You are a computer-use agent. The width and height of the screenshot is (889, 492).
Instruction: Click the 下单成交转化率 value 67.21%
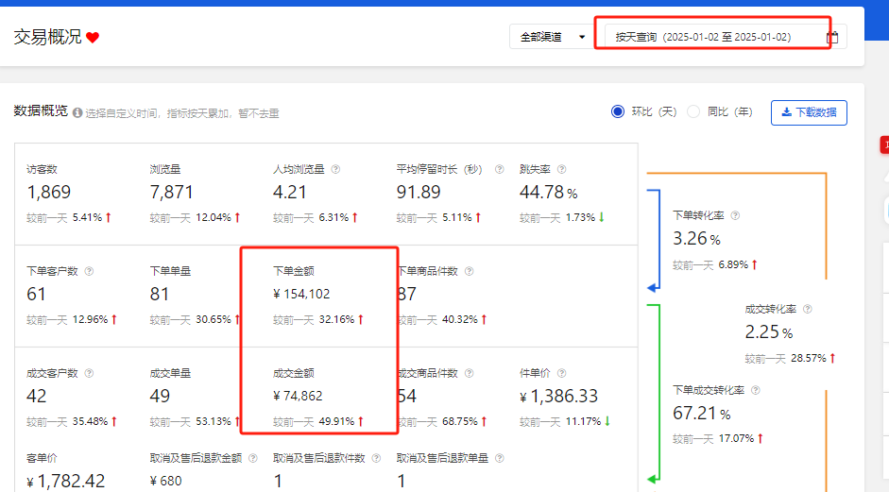[701, 414]
